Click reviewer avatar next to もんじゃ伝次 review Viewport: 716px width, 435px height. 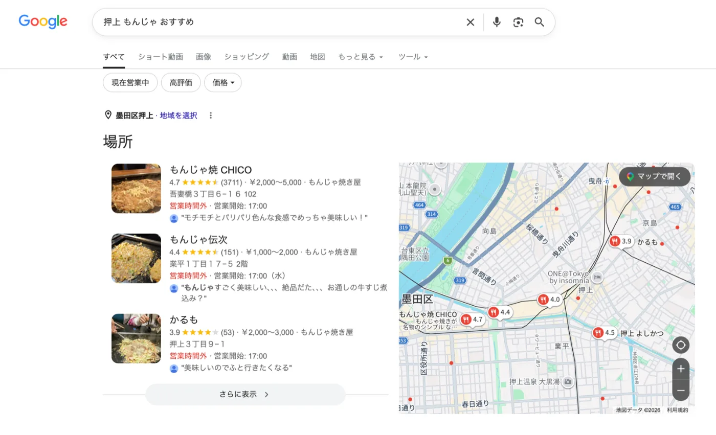click(x=174, y=288)
